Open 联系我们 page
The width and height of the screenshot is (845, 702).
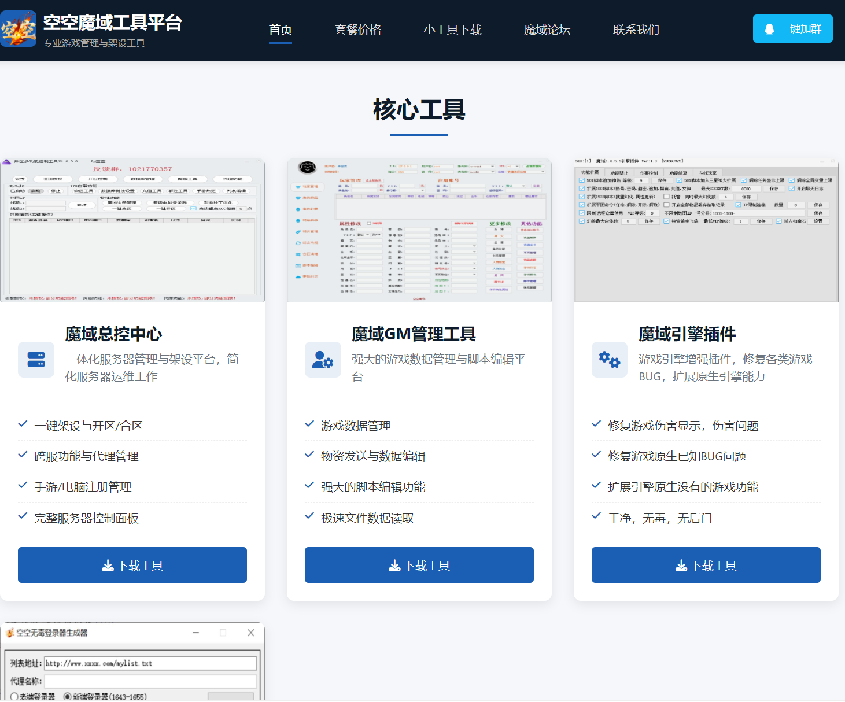point(636,29)
